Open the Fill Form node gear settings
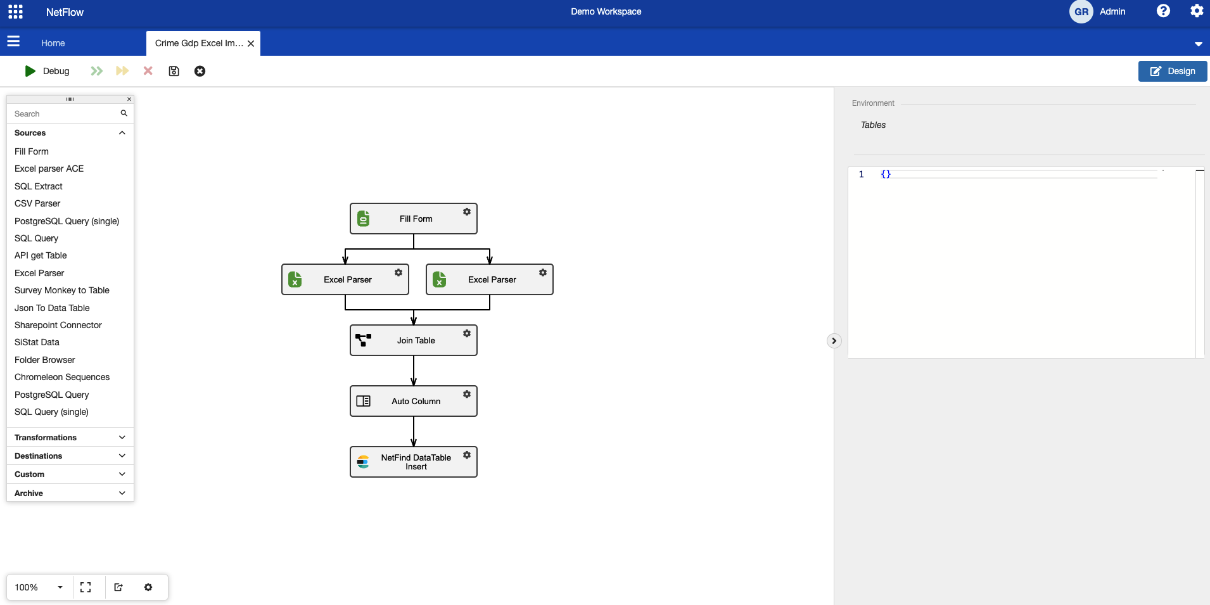This screenshot has height=605, width=1210. [x=467, y=212]
